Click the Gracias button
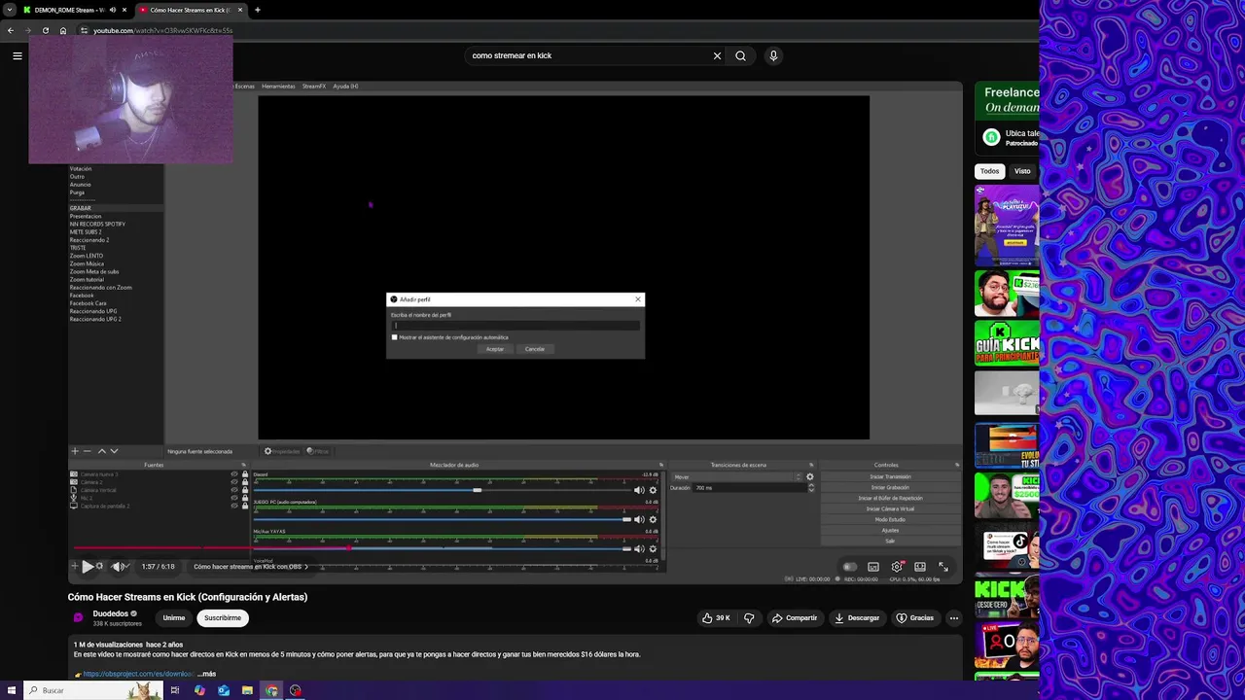 click(x=914, y=617)
